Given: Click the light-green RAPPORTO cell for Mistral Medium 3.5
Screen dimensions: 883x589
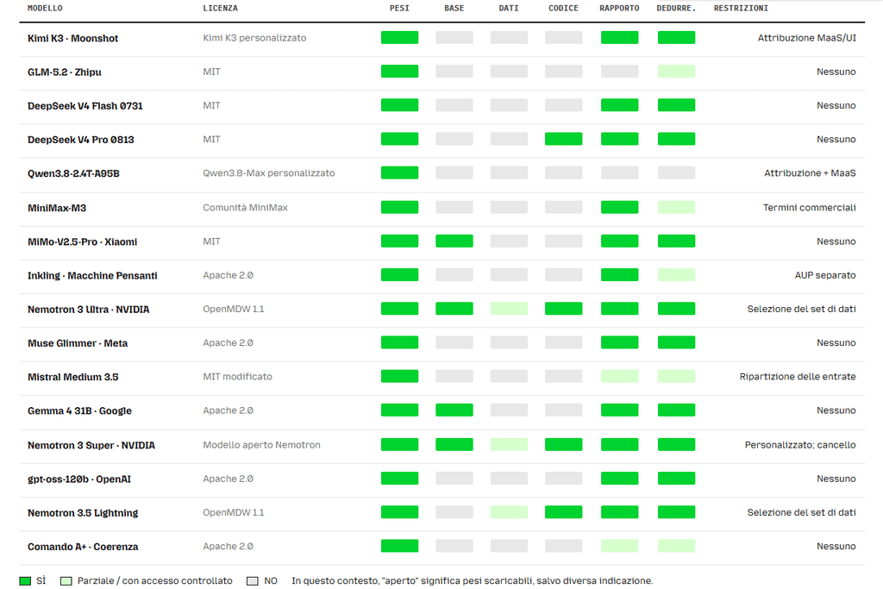Looking at the screenshot, I should tap(619, 376).
